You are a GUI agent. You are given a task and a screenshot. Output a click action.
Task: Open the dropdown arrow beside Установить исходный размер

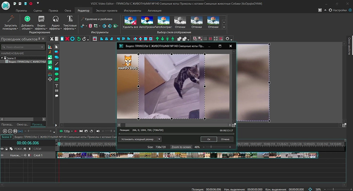point(159,139)
